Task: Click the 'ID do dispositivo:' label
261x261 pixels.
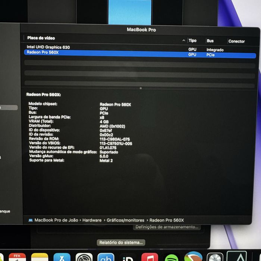Action: click(x=44, y=130)
